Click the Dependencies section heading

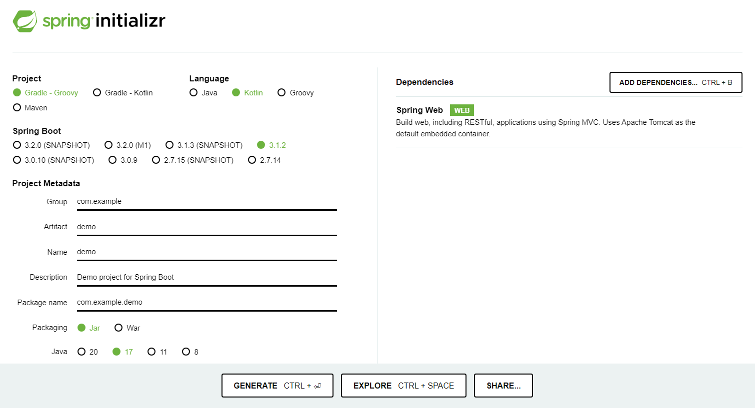[x=424, y=82]
